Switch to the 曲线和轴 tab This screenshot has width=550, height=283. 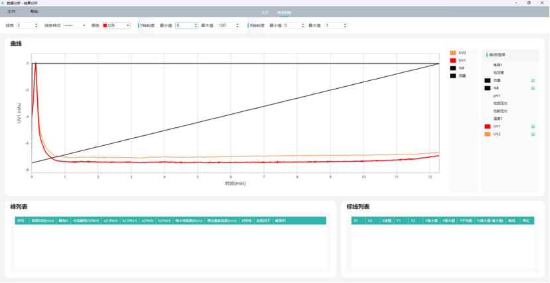click(284, 12)
